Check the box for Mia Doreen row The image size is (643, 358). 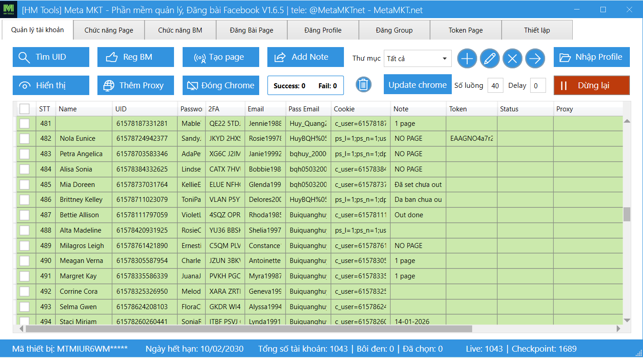click(24, 185)
